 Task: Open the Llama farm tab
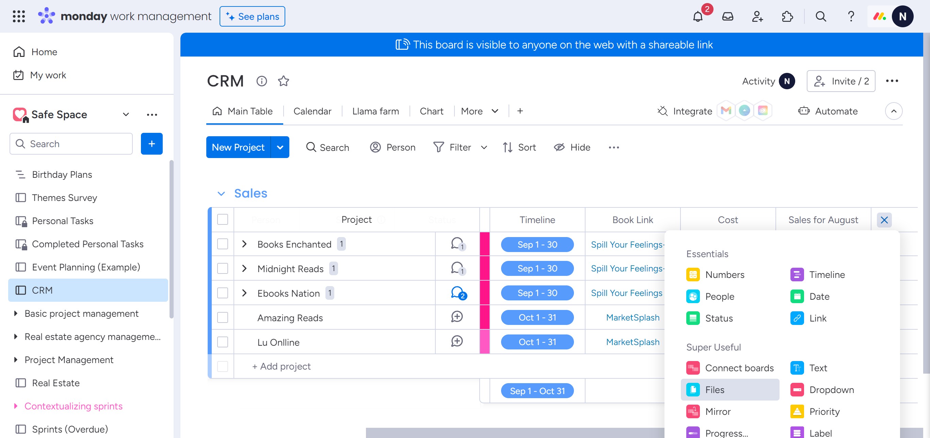(375, 111)
